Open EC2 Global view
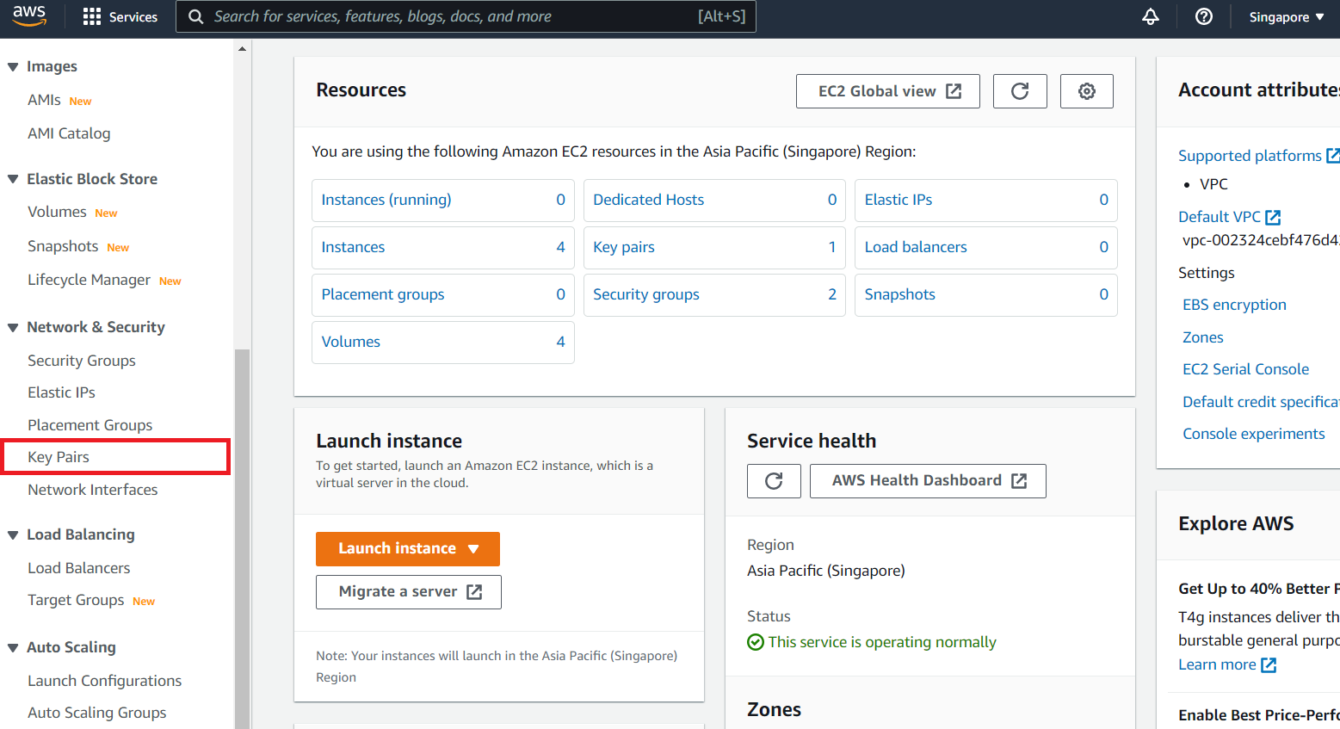Image resolution: width=1340 pixels, height=729 pixels. (888, 91)
